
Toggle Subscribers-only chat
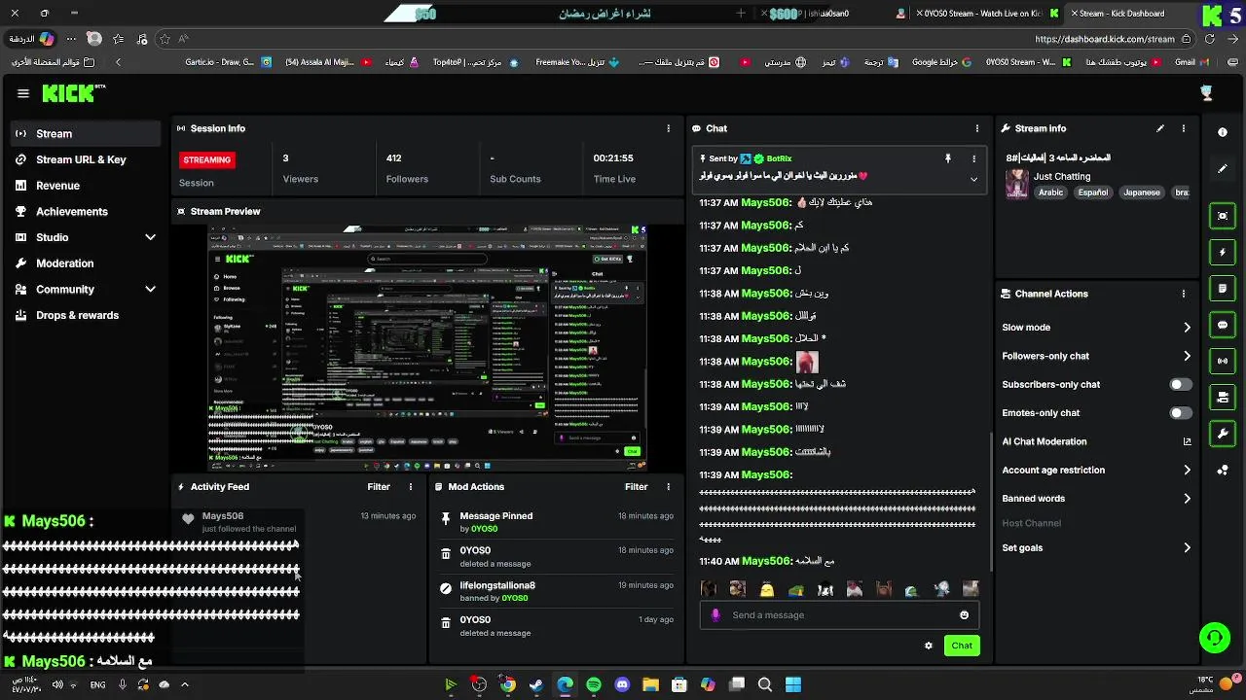[1181, 384]
